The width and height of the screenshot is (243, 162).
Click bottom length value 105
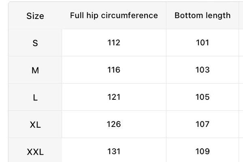[x=202, y=97]
